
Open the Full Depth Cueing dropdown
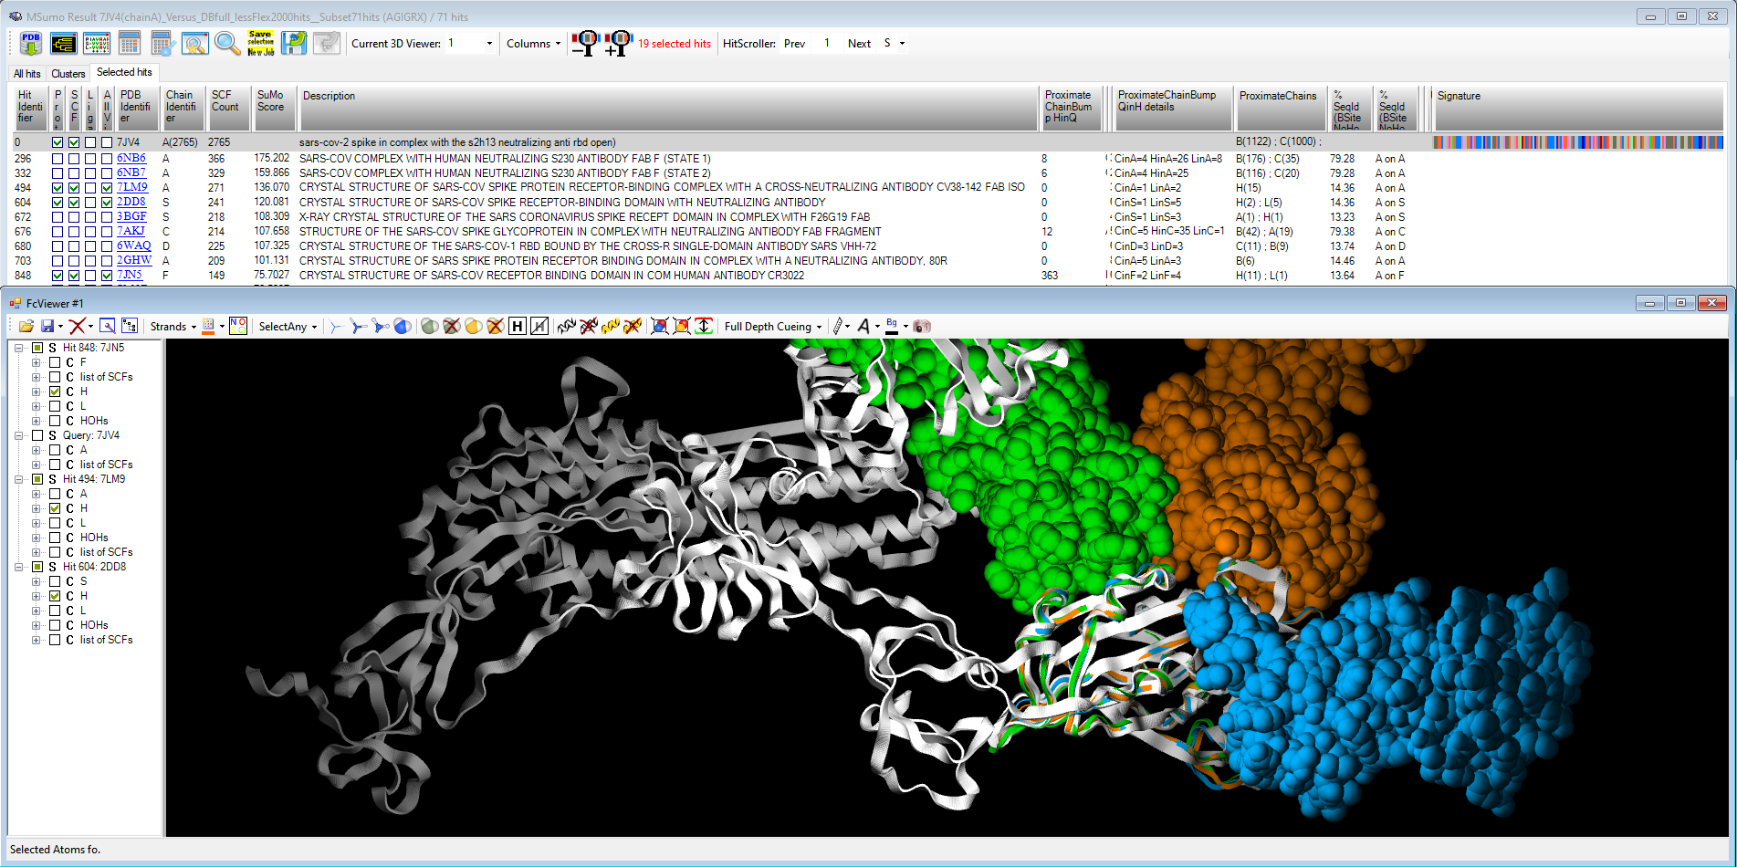(772, 327)
